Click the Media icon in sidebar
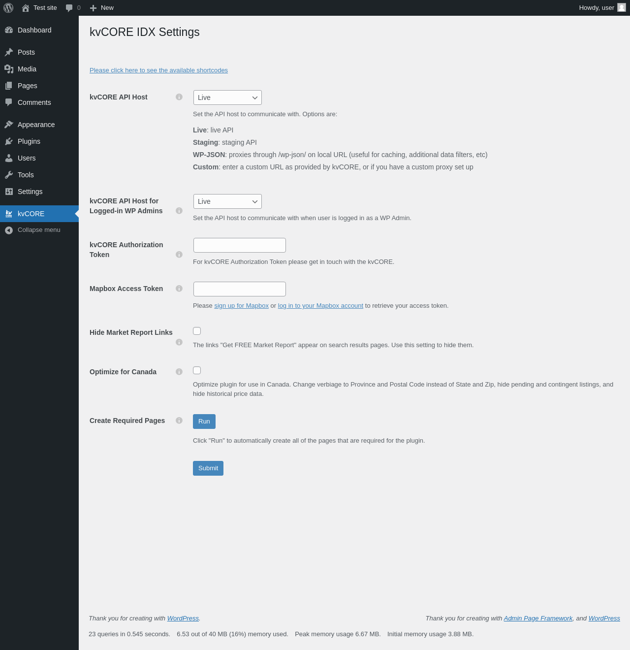 pos(9,69)
